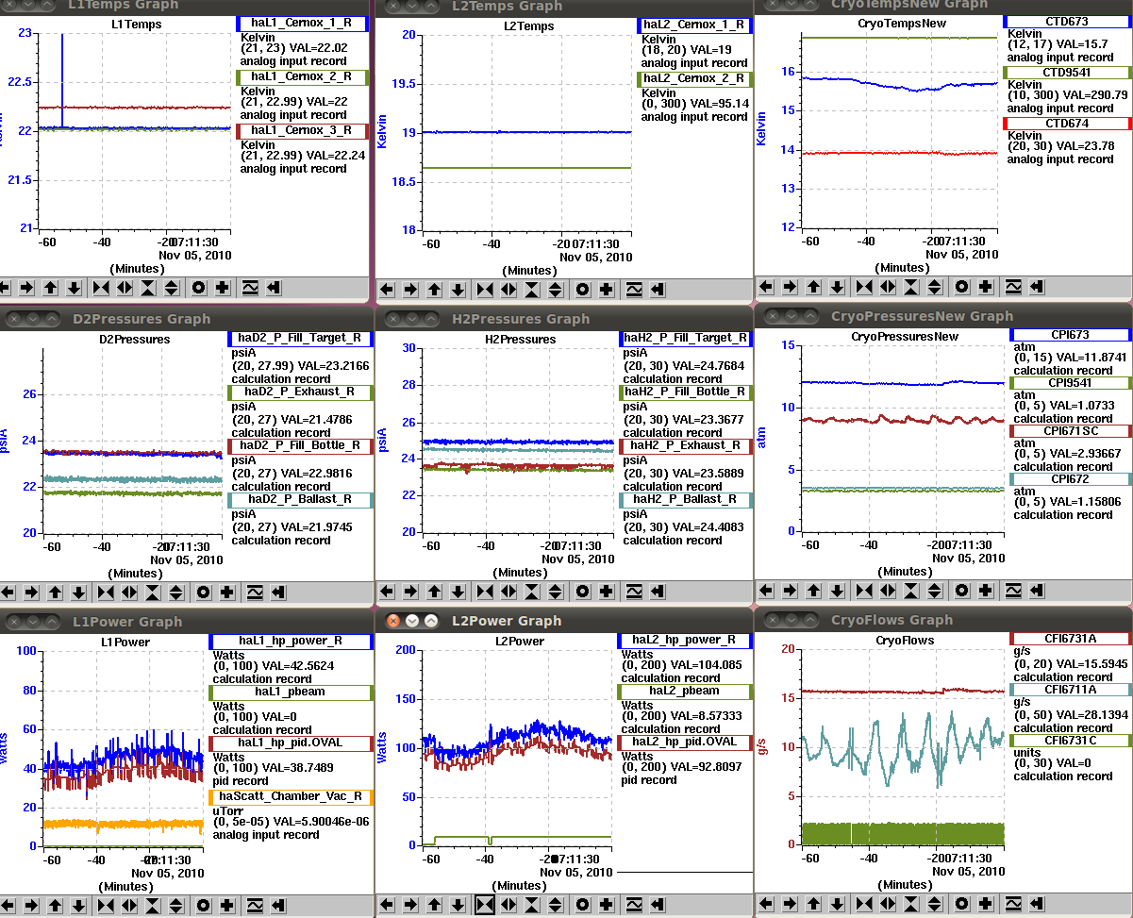Select CTD9541 curve legend
Image resolution: width=1133 pixels, height=918 pixels.
coord(1067,73)
